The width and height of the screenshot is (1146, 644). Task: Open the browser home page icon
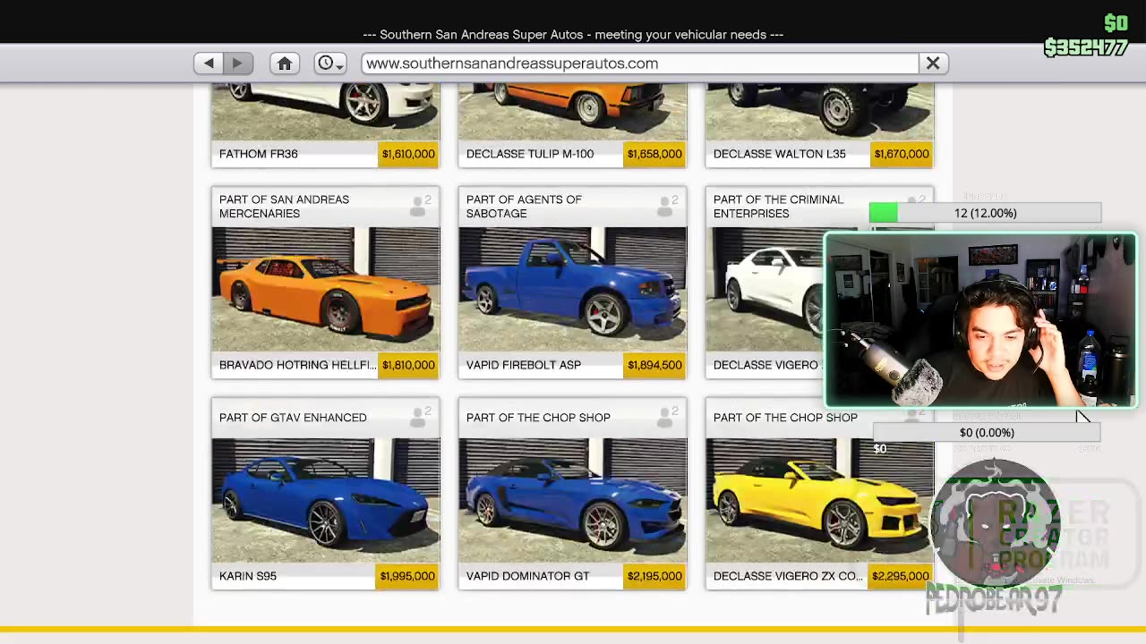tap(285, 64)
